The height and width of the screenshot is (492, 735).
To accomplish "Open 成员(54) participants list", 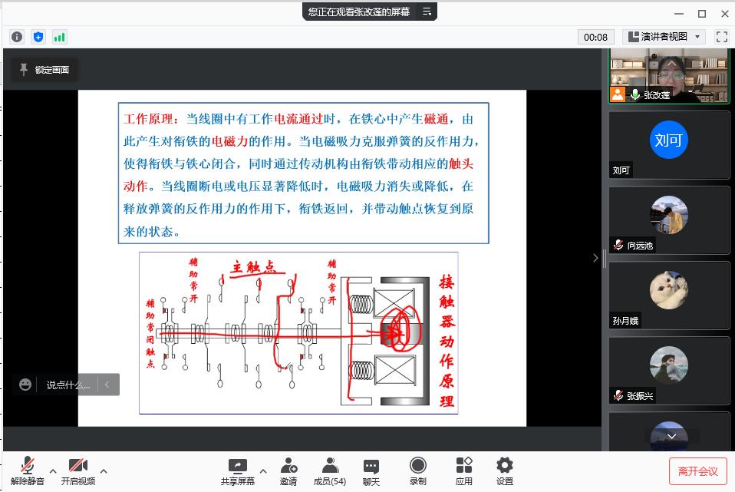I will [x=330, y=471].
